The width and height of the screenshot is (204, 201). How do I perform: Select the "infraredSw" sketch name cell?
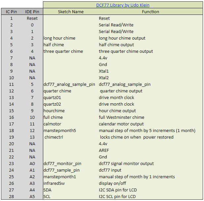point(54,183)
